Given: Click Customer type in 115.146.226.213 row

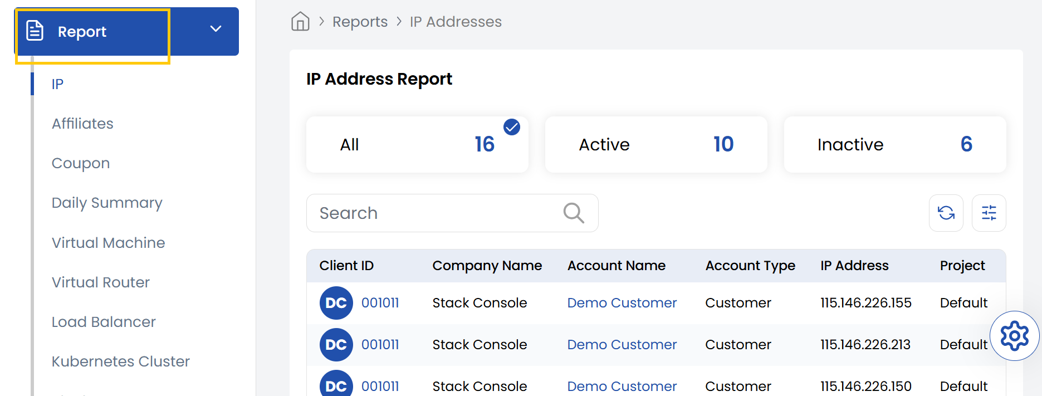Looking at the screenshot, I should click(738, 345).
